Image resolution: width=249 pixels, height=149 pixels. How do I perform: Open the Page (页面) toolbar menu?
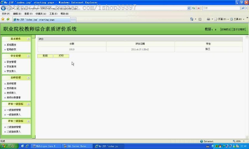point(222,19)
